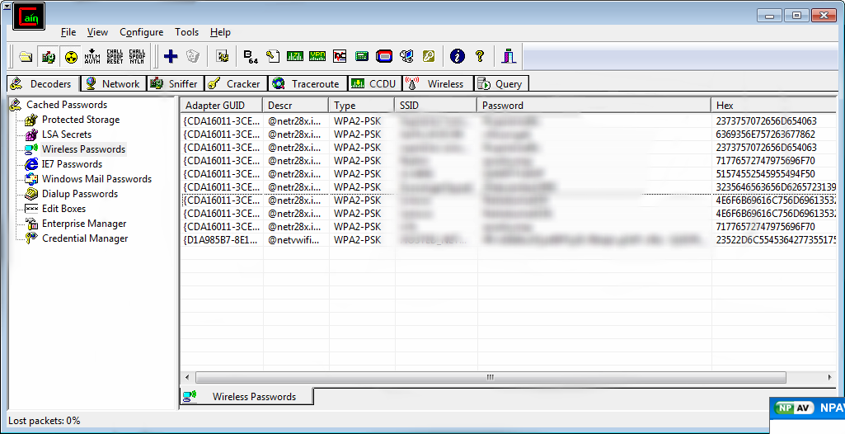845x434 pixels.
Task: Open the Base64 password decoder tool
Action: click(x=250, y=57)
